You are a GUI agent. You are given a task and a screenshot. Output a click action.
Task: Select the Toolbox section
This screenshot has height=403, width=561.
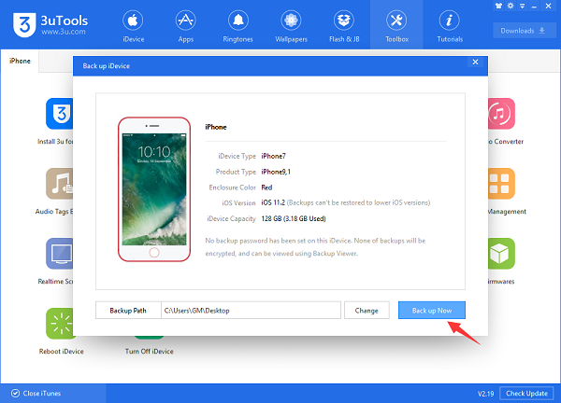[396, 25]
